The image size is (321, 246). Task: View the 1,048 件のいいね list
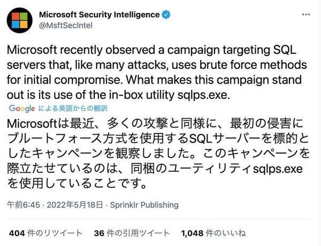(x=213, y=233)
